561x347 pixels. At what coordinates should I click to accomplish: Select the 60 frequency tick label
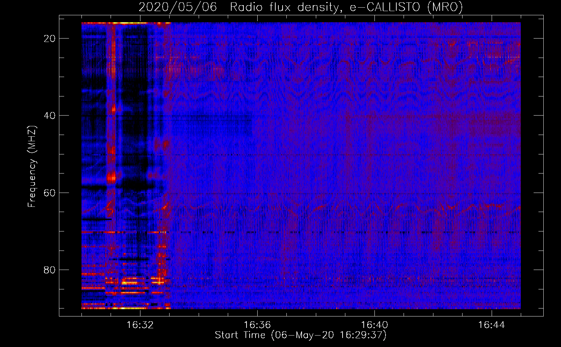[50, 193]
